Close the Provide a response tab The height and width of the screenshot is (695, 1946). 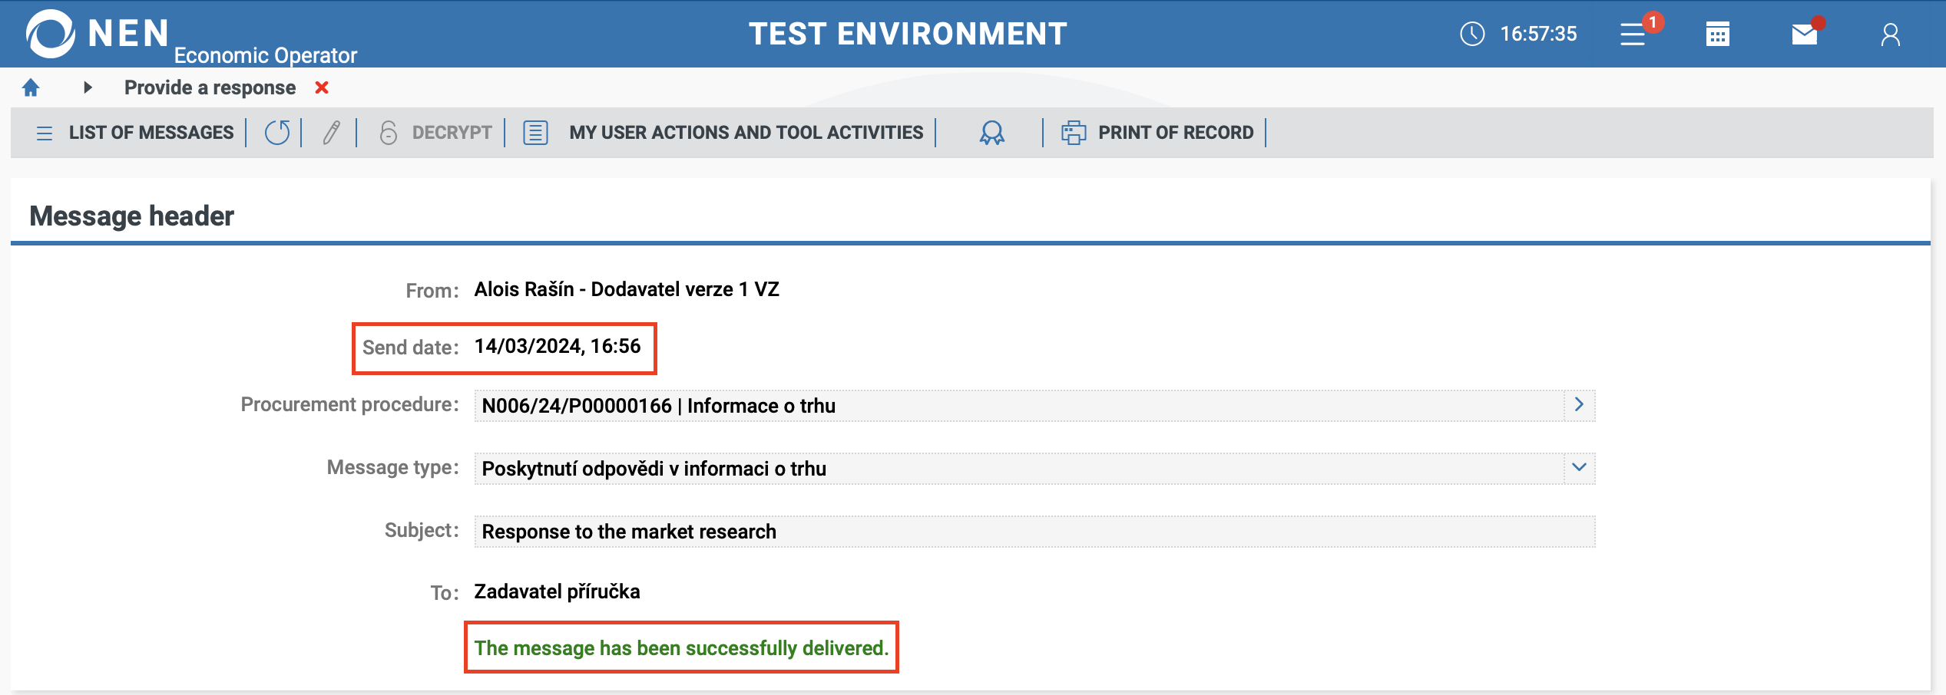(322, 88)
